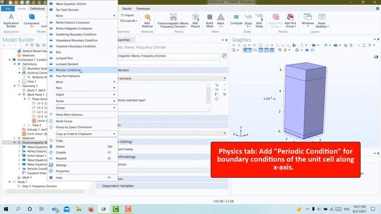Switch to the Definitions ribbon tab
Viewport: 381px width, 214px height.
38,8
